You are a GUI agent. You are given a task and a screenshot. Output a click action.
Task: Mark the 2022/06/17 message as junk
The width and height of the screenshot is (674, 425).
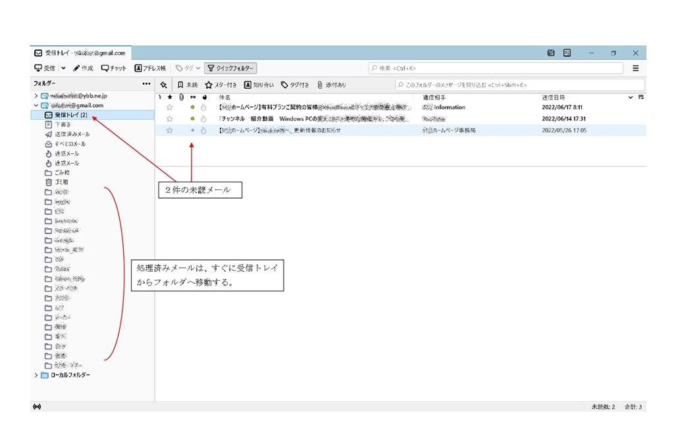204,107
